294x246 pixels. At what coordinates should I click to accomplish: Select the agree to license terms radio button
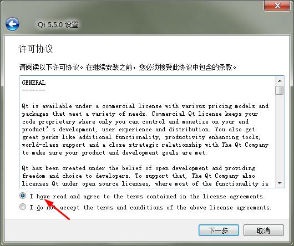tap(23, 196)
